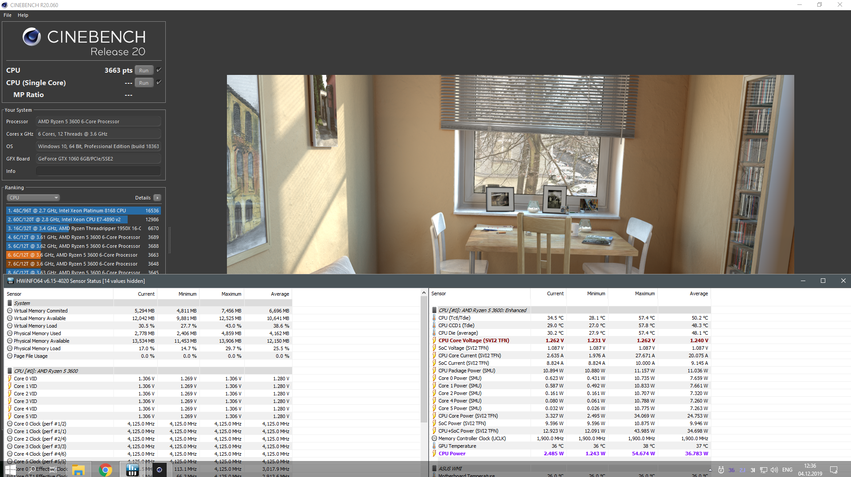Click the Info input field
The width and height of the screenshot is (851, 477).
click(x=98, y=171)
